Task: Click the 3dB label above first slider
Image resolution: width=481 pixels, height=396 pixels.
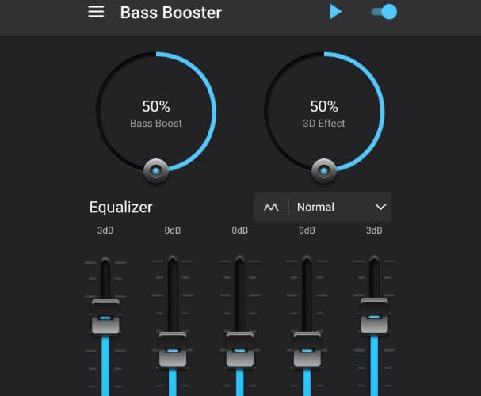Action: pos(105,230)
